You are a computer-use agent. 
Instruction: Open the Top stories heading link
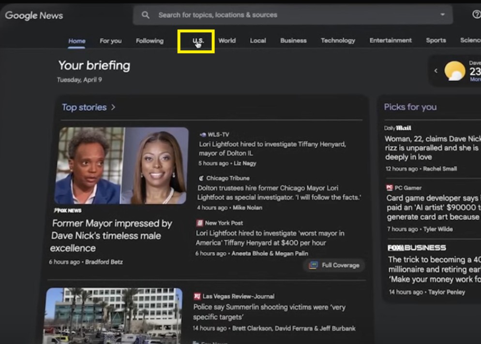coord(84,107)
